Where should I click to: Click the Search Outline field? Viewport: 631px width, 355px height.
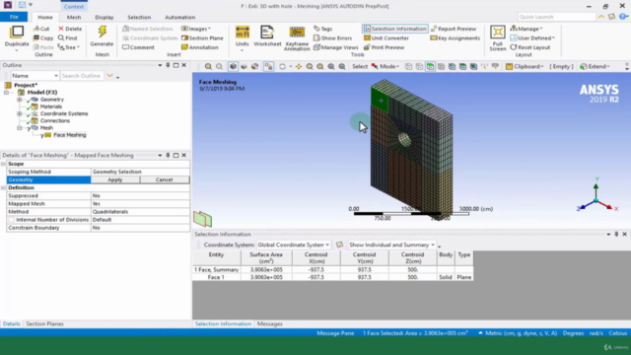[x=82, y=76]
